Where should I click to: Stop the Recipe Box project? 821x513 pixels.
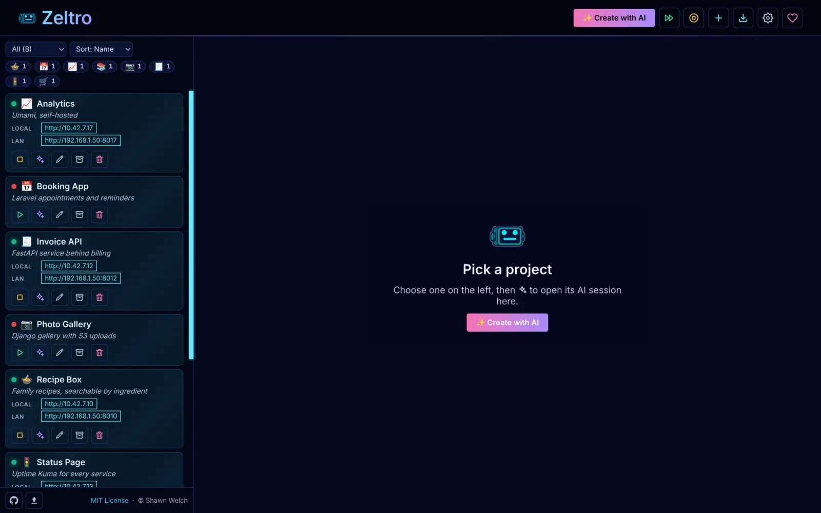tap(20, 436)
